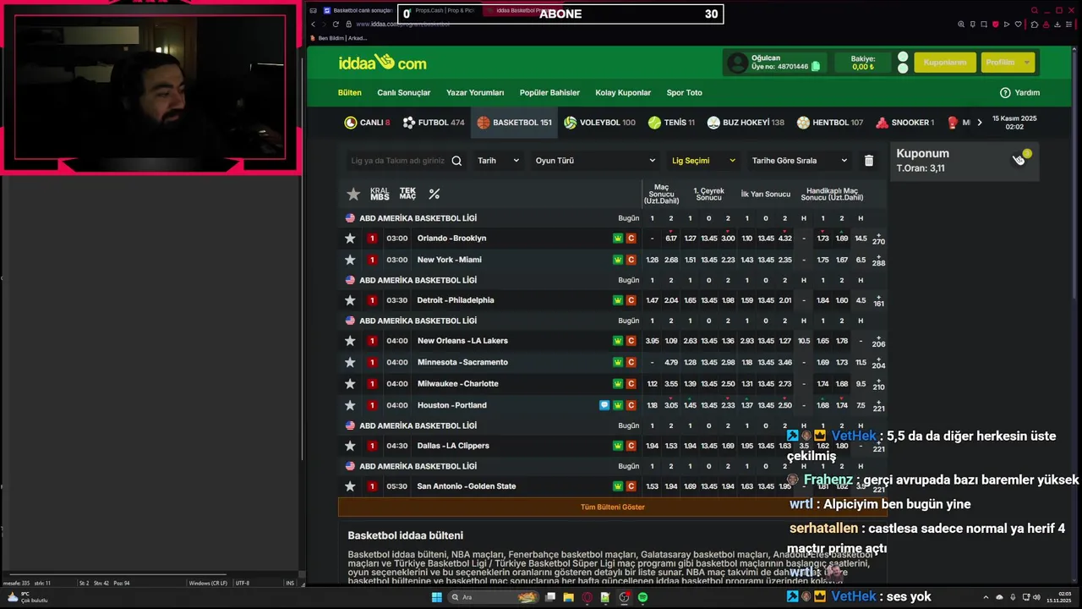Open the Kolay Kuponlar tab
The image size is (1082, 609).
(623, 93)
